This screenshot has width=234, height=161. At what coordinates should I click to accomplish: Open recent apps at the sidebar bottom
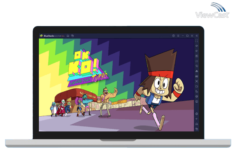pyautogui.click(x=197, y=129)
